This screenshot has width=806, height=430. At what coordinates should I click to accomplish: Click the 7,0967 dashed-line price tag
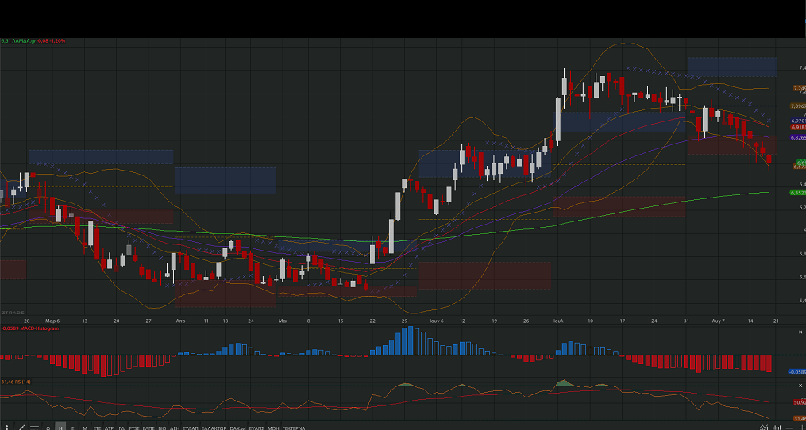coord(798,106)
